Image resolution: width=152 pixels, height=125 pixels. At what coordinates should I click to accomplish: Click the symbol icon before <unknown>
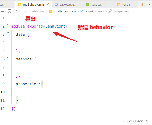tap(82, 11)
